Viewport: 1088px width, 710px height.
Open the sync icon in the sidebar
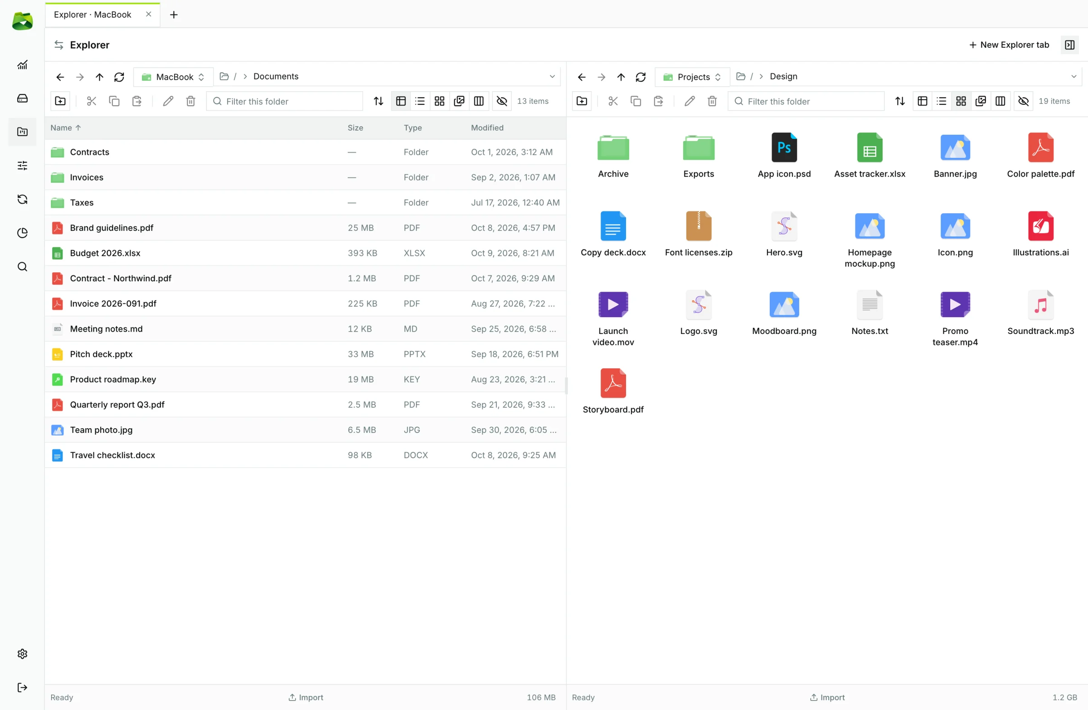(x=22, y=199)
